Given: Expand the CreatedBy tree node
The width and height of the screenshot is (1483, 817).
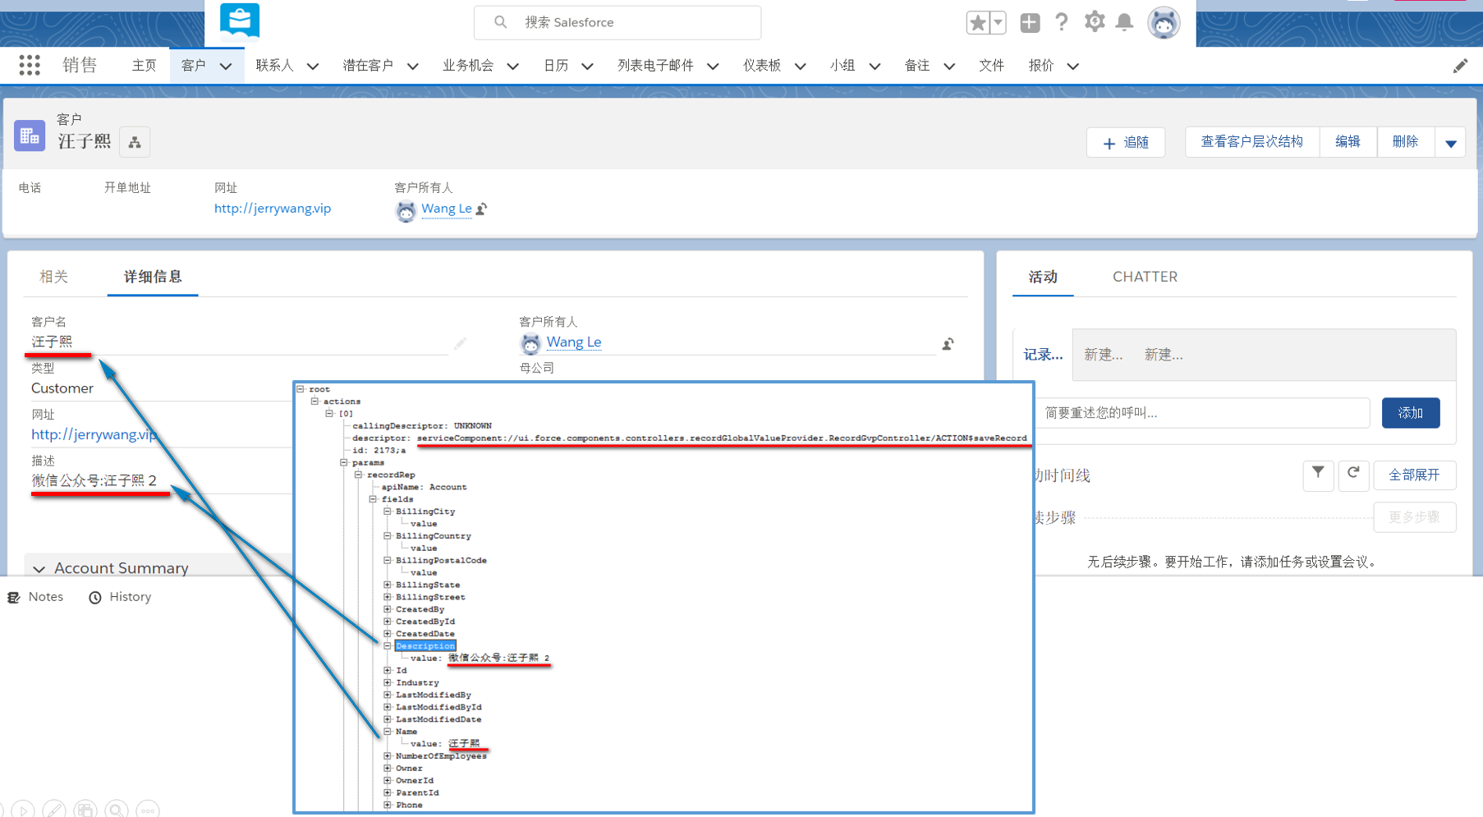Looking at the screenshot, I should (x=388, y=609).
